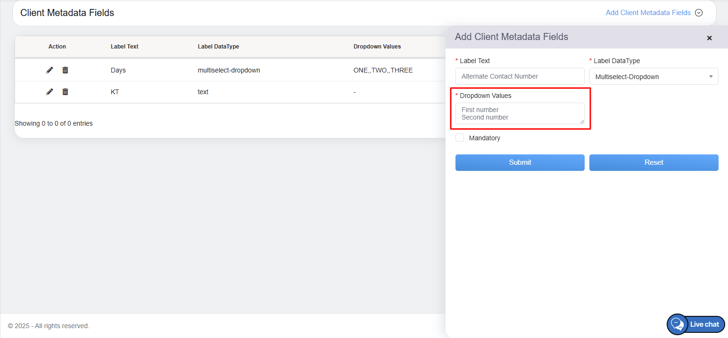The image size is (728, 338).
Task: Open the Label DataType dropdown
Action: coord(654,77)
